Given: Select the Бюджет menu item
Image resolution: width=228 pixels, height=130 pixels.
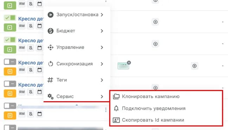Looking at the screenshot, I should (77, 31).
